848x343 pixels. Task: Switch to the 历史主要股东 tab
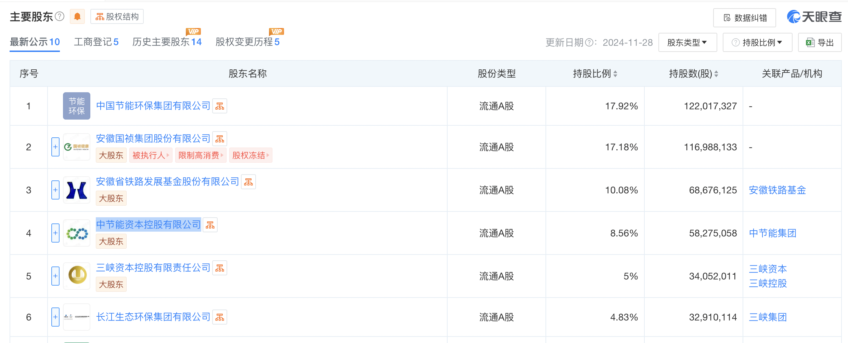(x=167, y=42)
